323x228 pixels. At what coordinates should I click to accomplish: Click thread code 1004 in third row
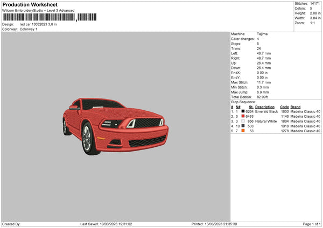[x=285, y=122]
